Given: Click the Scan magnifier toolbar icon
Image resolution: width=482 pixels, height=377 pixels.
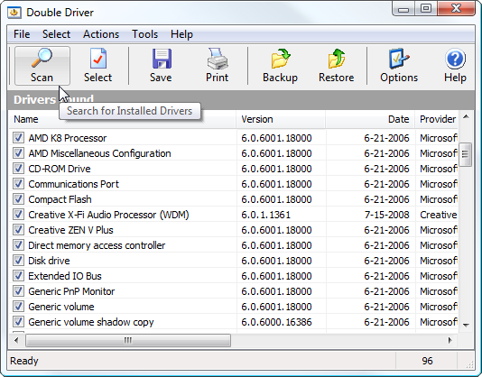Looking at the screenshot, I should coord(42,58).
